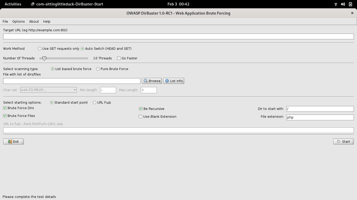The height and width of the screenshot is (200, 357).
Task: Click the '10 Threads' label
Action: [x=102, y=58]
